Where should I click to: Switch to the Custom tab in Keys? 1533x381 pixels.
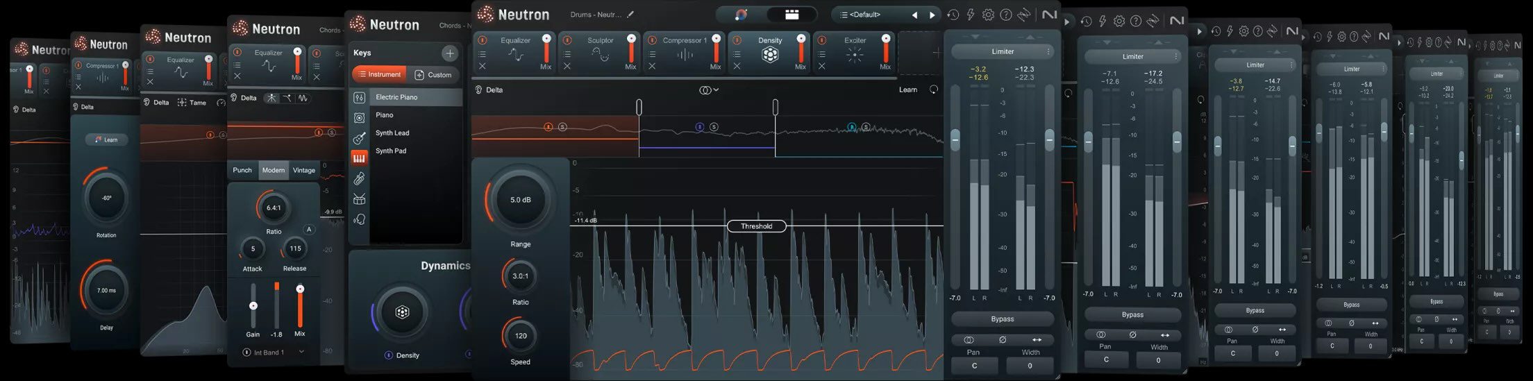(x=433, y=74)
